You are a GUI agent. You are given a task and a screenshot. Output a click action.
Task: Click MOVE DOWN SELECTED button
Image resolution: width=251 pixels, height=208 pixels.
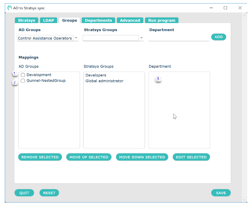(x=142, y=157)
